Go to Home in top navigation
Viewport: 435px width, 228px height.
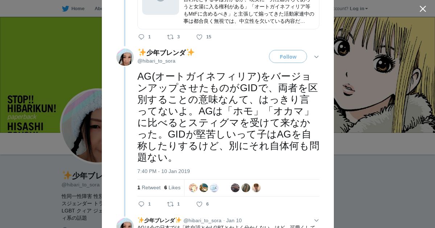pyautogui.click(x=78, y=9)
